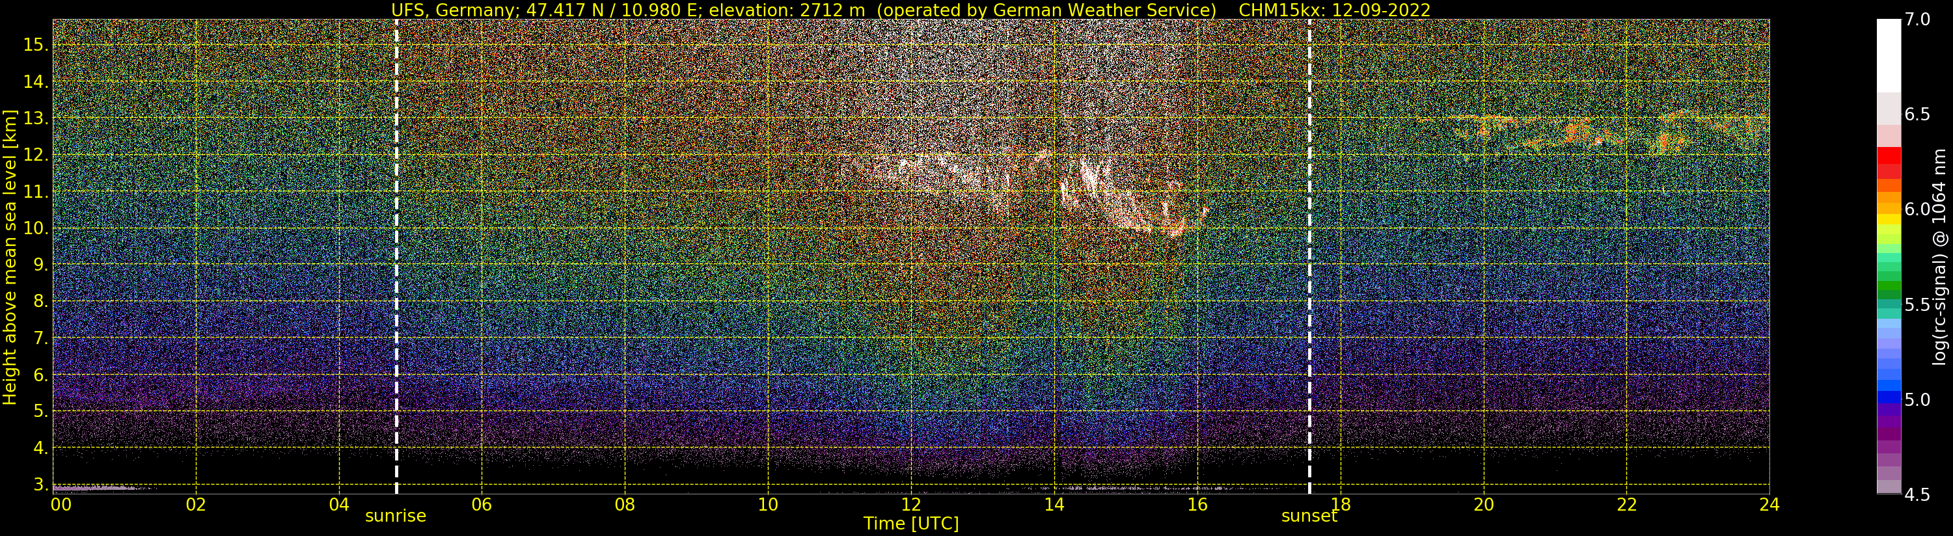The height and width of the screenshot is (536, 1953).
Task: Click time axis tick '14'
Action: tap(1054, 505)
